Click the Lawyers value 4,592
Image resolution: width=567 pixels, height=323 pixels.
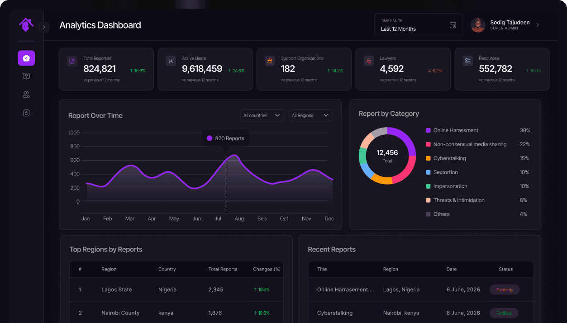click(392, 69)
